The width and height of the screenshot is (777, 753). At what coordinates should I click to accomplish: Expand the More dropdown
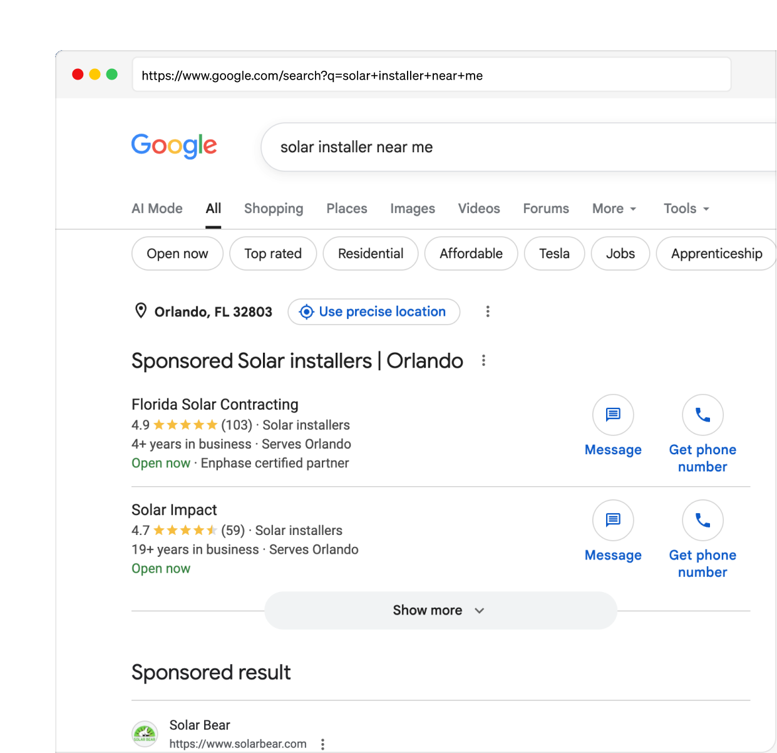614,209
